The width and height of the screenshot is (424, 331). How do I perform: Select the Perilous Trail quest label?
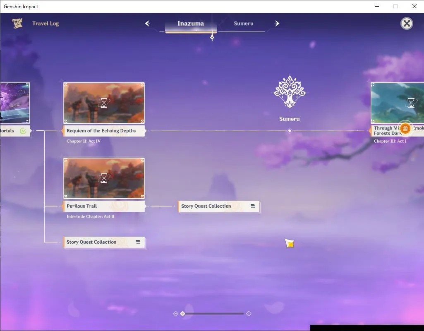pyautogui.click(x=104, y=206)
